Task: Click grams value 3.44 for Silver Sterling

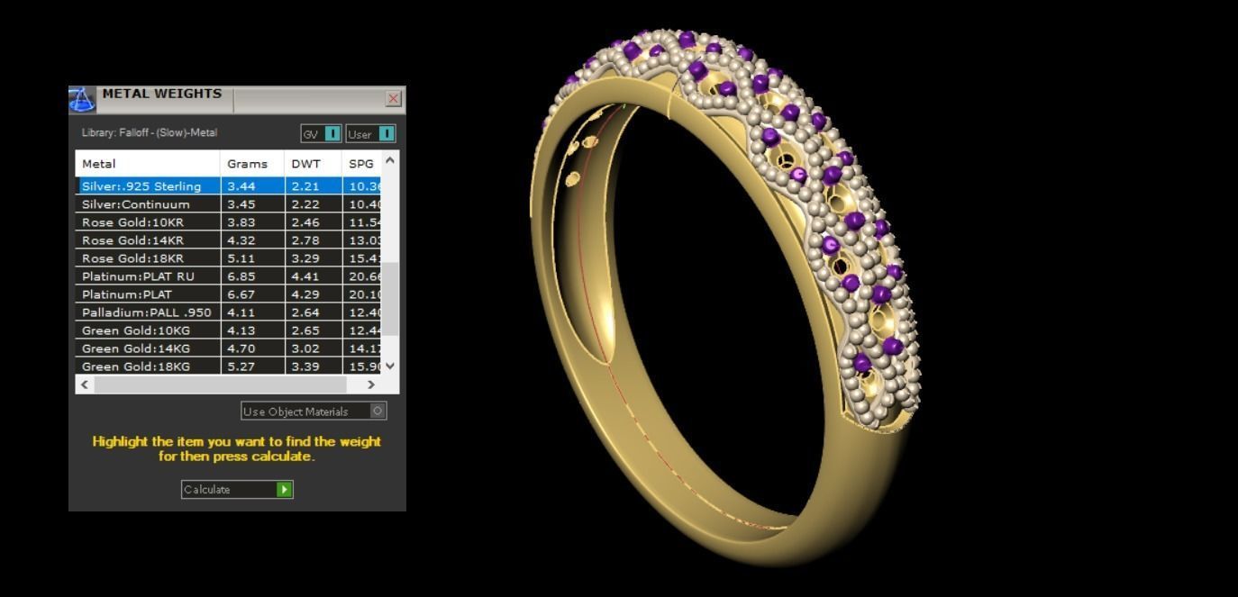Action: 241,185
